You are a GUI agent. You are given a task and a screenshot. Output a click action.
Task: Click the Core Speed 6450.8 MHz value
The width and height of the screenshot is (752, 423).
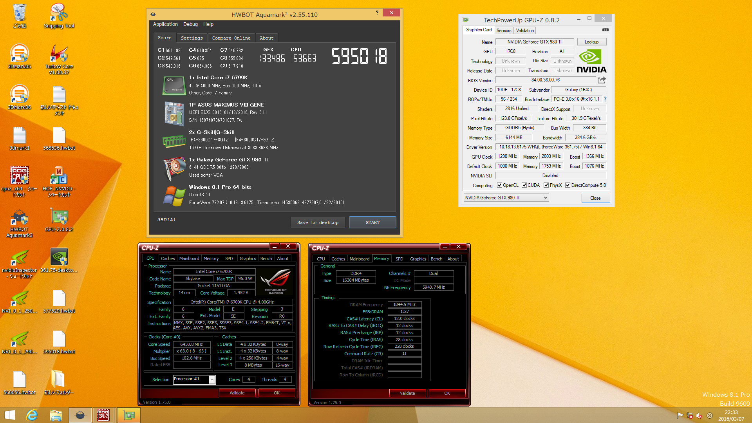click(192, 344)
